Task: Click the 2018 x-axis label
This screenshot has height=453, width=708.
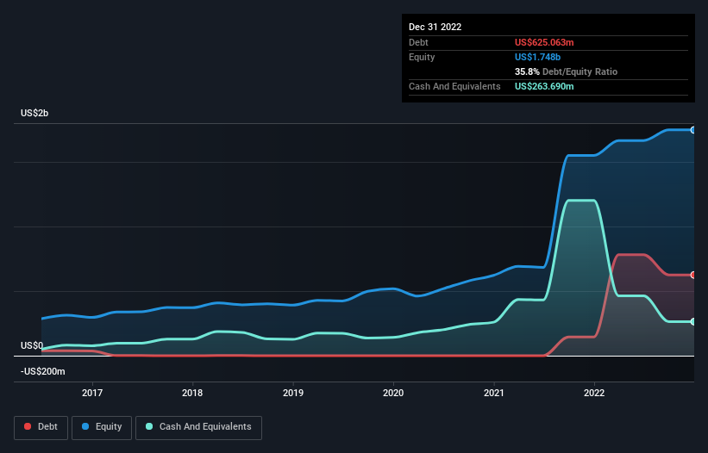Action: [192, 393]
